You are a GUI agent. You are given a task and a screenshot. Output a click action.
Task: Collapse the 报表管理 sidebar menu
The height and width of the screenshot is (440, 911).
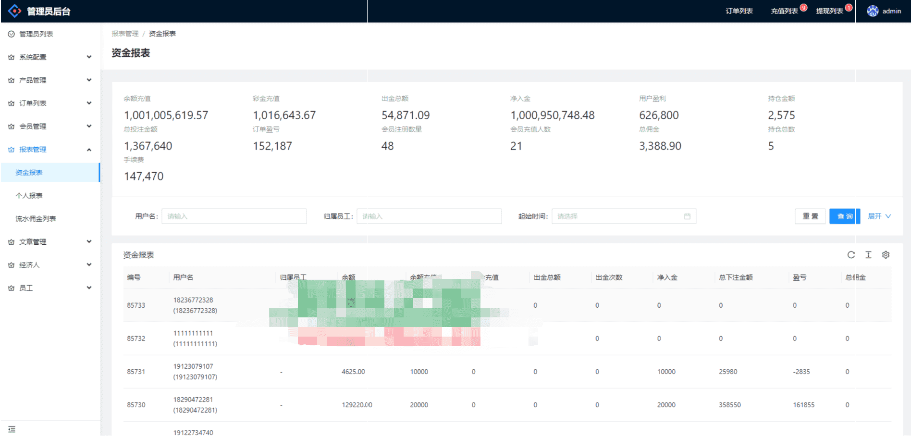tap(50, 150)
